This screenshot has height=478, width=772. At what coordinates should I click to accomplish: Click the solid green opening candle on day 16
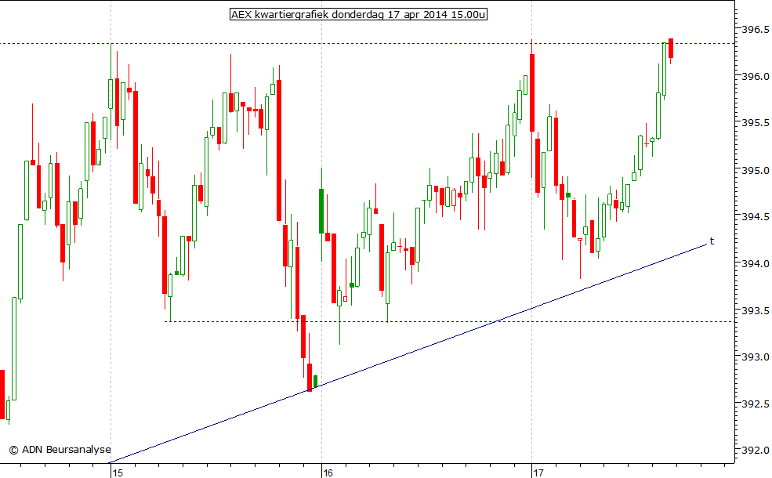pyautogui.click(x=321, y=211)
